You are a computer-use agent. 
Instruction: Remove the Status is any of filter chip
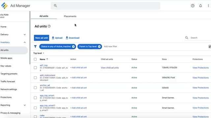click(73, 47)
